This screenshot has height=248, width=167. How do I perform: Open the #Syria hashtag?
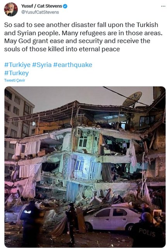42,65
